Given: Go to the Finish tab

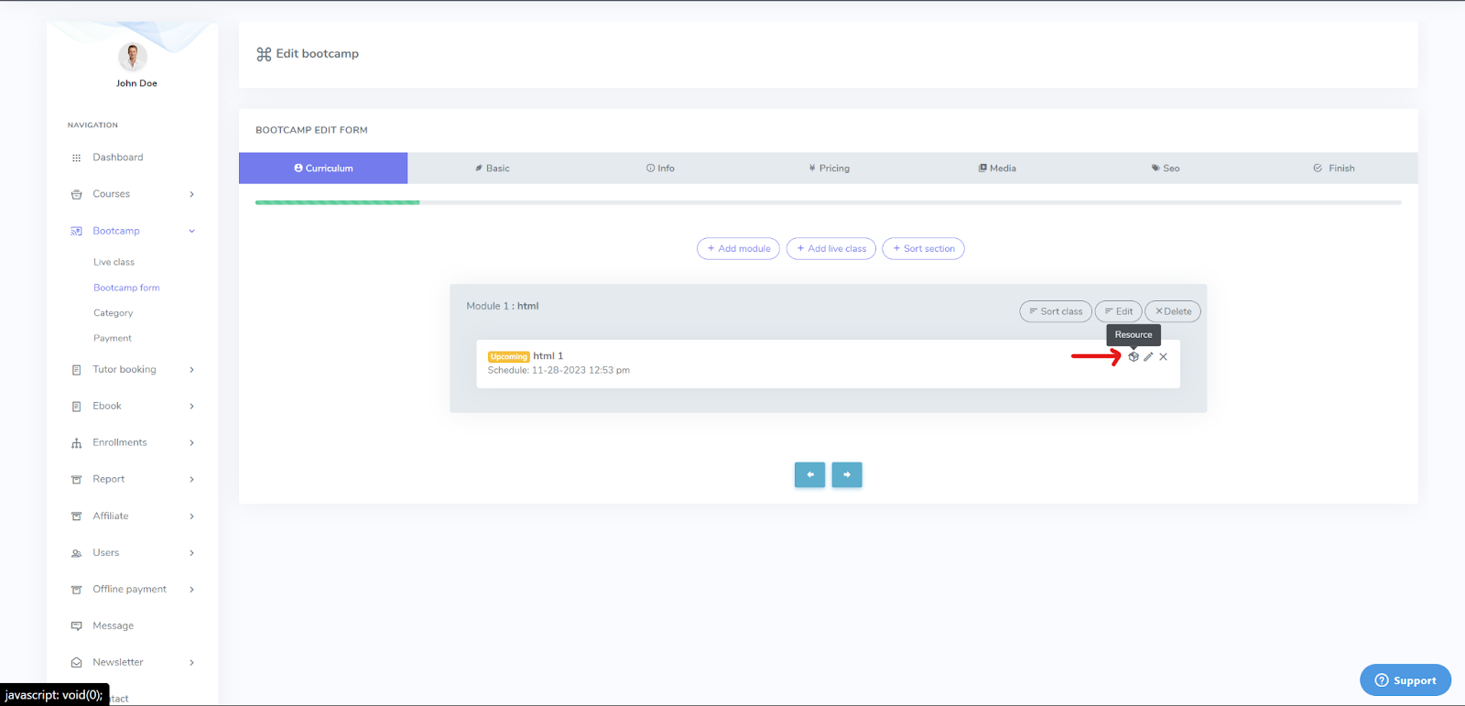Looking at the screenshot, I should (1334, 168).
